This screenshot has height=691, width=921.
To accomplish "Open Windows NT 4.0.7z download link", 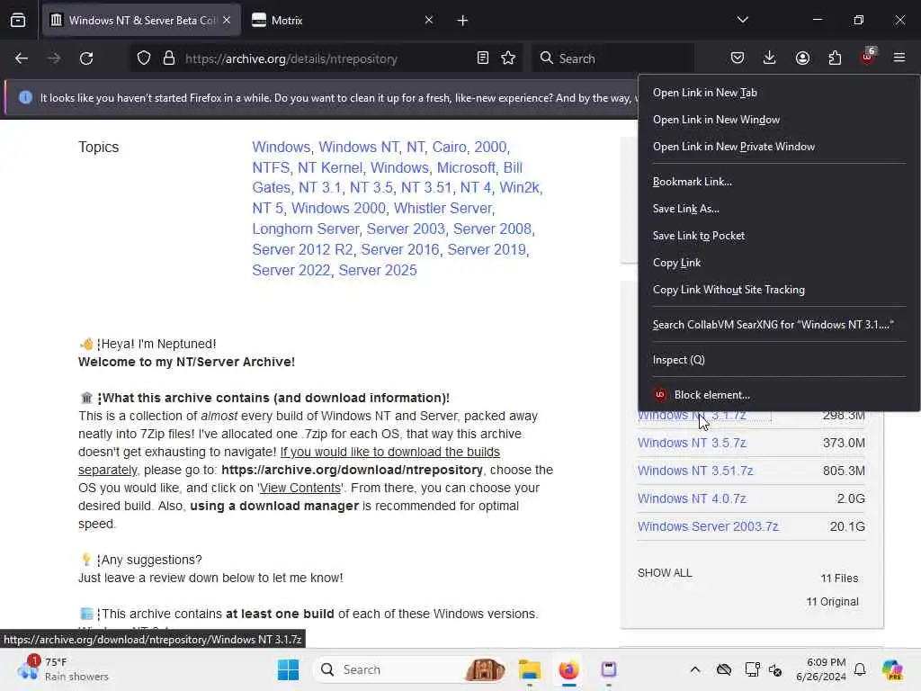I will (x=692, y=498).
